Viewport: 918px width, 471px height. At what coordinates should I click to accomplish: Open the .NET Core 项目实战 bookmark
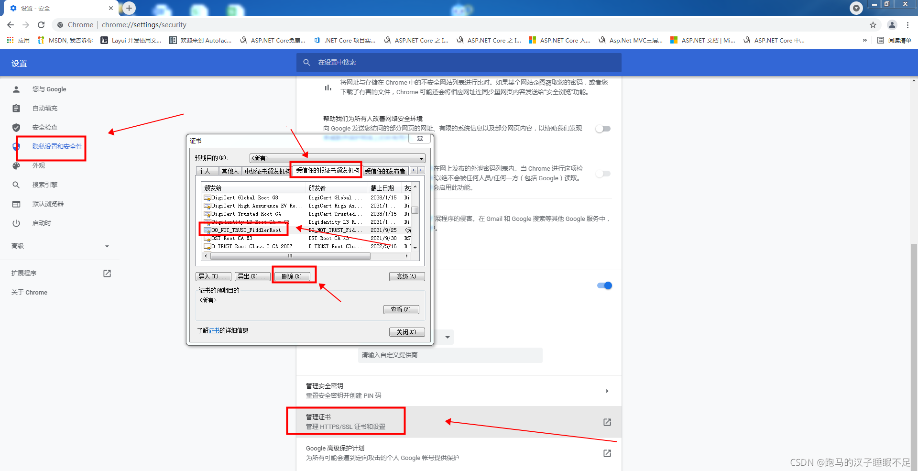[345, 40]
